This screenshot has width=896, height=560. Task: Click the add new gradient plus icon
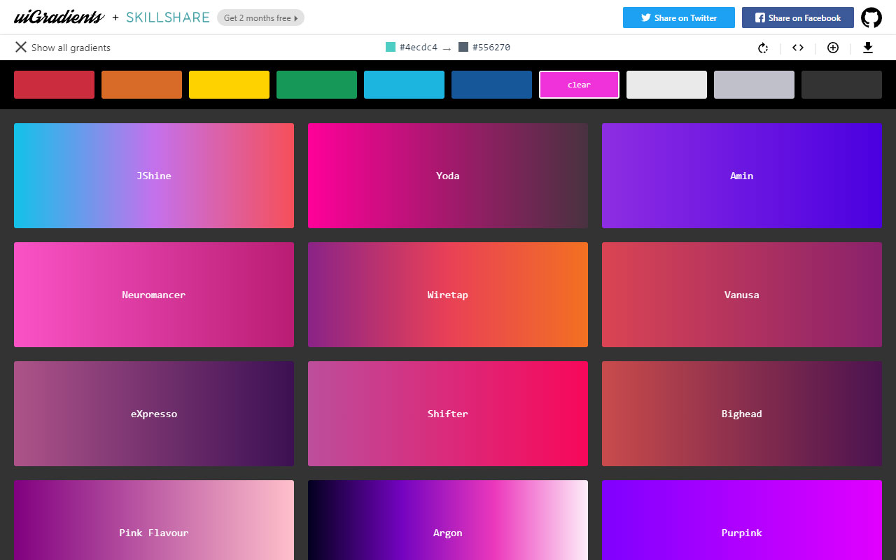(x=832, y=48)
